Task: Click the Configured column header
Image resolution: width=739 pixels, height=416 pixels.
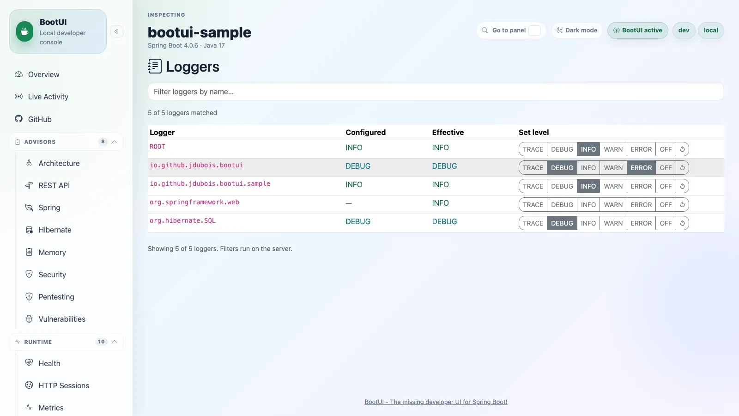Action: click(365, 132)
